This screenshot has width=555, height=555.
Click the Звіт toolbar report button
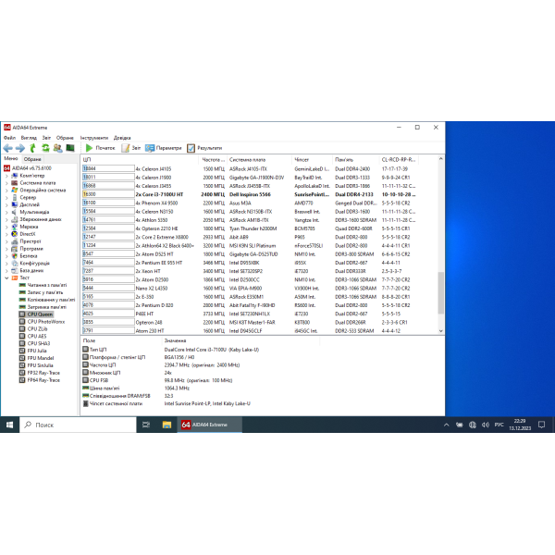pyautogui.click(x=131, y=148)
